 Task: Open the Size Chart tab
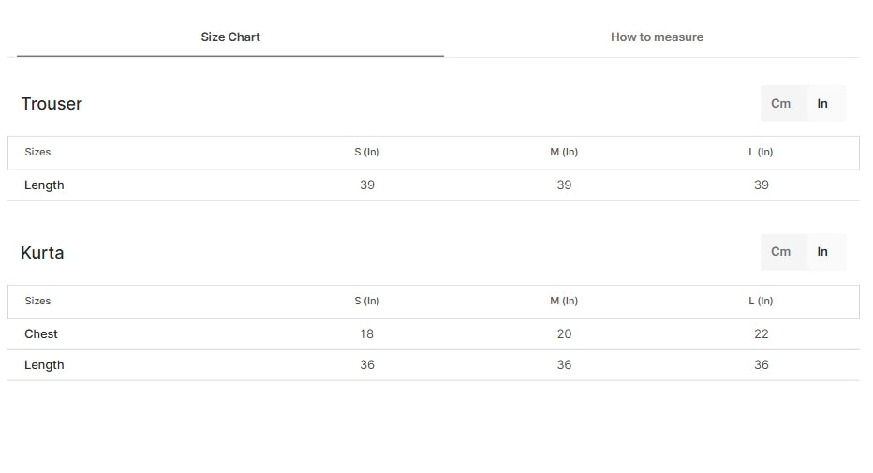pos(229,37)
